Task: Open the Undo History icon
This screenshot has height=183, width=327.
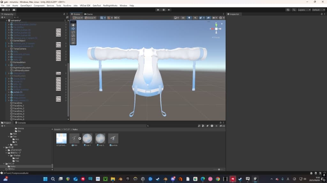Action: [288, 10]
